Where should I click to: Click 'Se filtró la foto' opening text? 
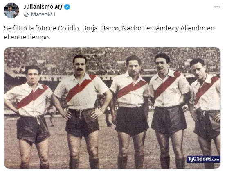click(x=26, y=28)
